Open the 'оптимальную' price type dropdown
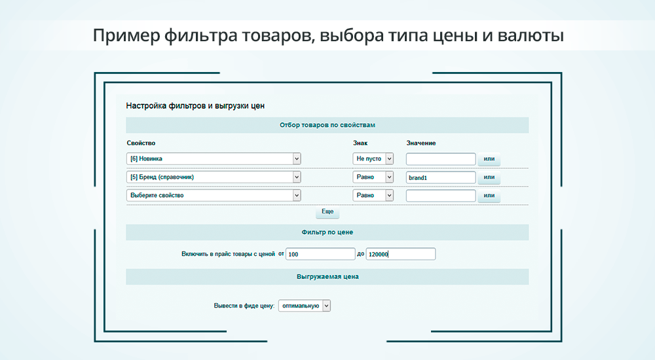This screenshot has height=360, width=655. pos(305,306)
